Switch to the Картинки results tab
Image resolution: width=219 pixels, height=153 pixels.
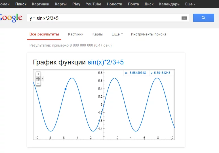pyautogui.click(x=76, y=34)
